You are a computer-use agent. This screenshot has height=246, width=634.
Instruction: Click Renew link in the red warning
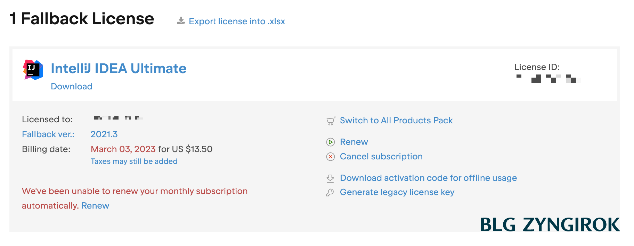pos(95,206)
